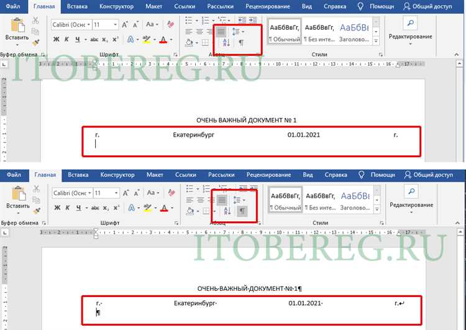This screenshot has height=330, width=466.
Task: Toggle underline Ч in upper window
Action: click(78, 39)
